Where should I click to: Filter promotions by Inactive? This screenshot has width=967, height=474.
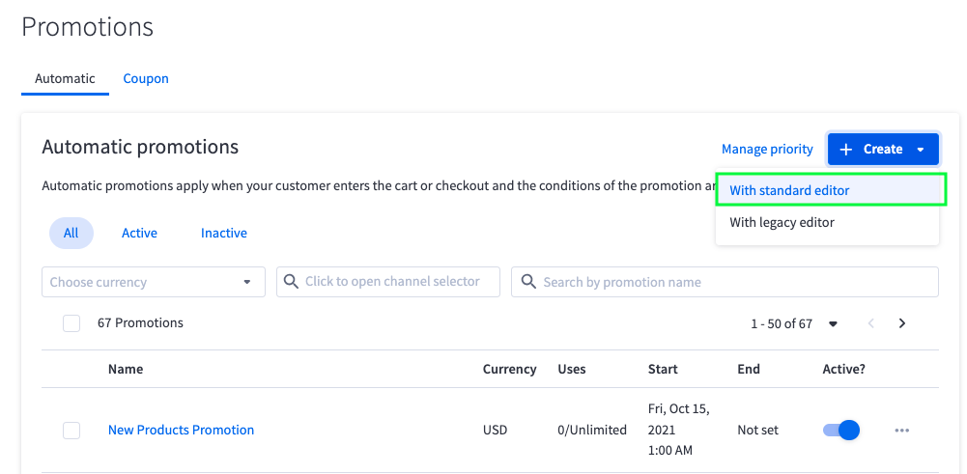pyautogui.click(x=223, y=233)
